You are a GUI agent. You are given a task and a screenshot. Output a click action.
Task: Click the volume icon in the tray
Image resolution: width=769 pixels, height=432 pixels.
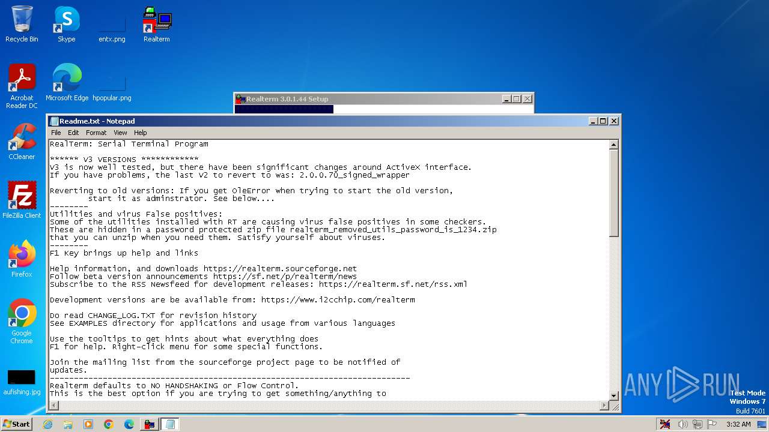coord(682,424)
